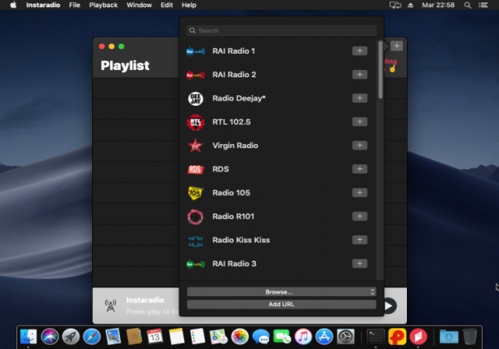Click the station list scrollbar
The height and width of the screenshot is (349, 499).
point(380,70)
